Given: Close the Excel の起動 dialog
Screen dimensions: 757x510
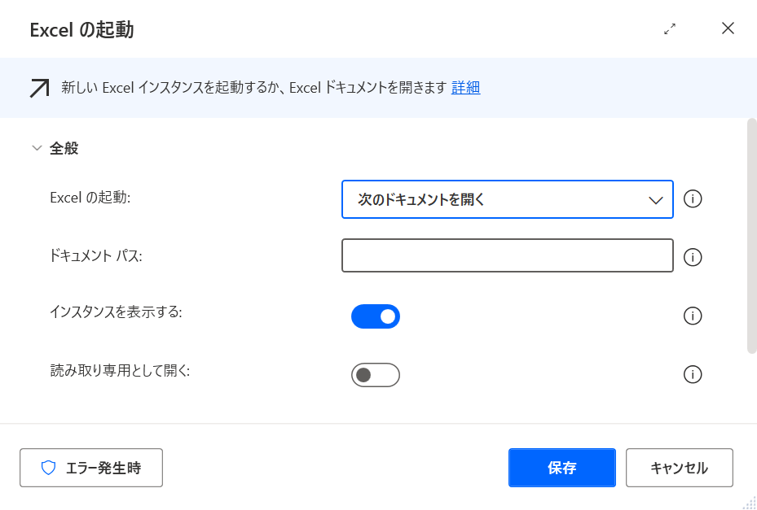Looking at the screenshot, I should tap(728, 28).
